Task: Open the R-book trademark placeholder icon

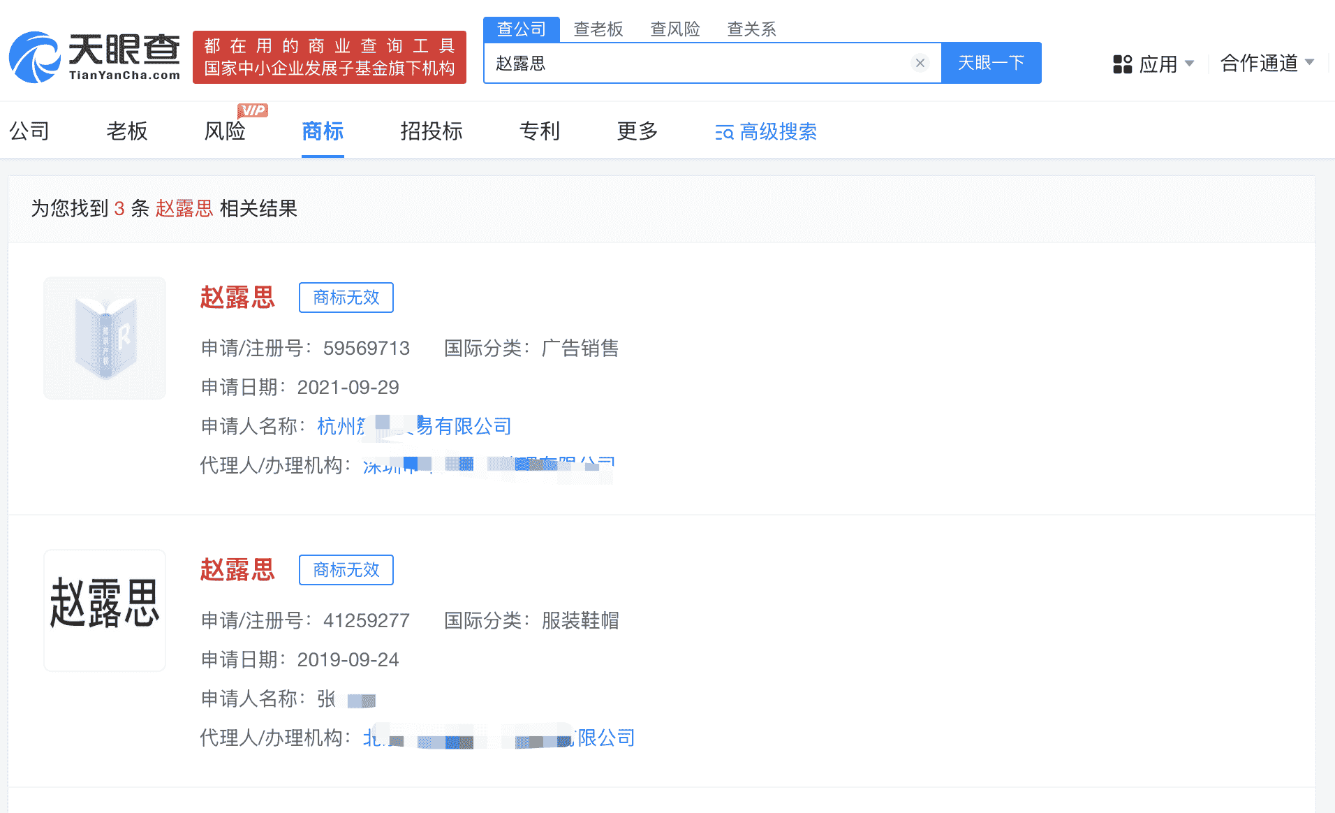Action: coord(104,338)
